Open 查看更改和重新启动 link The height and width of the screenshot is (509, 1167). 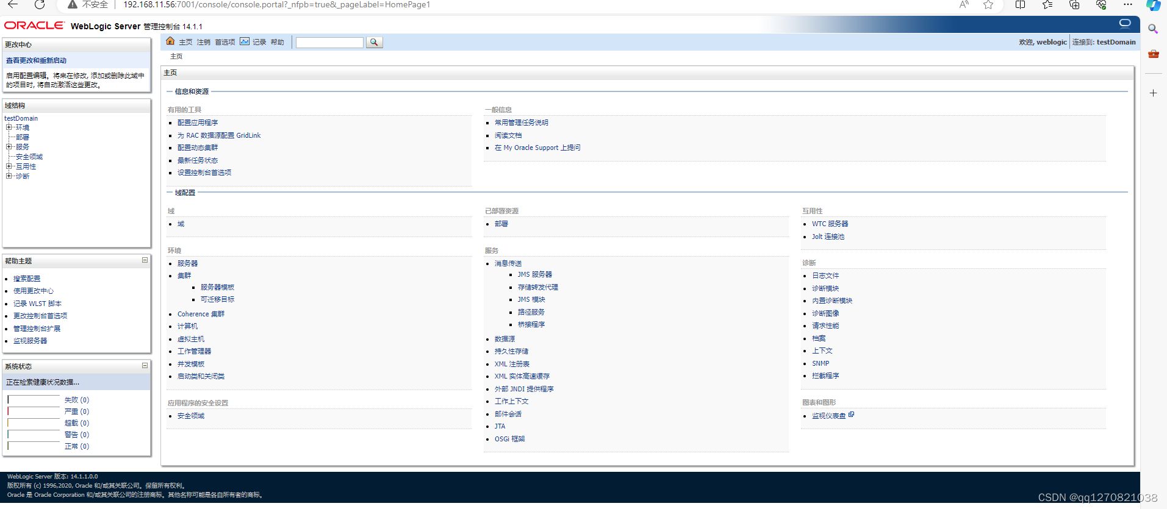36,60
